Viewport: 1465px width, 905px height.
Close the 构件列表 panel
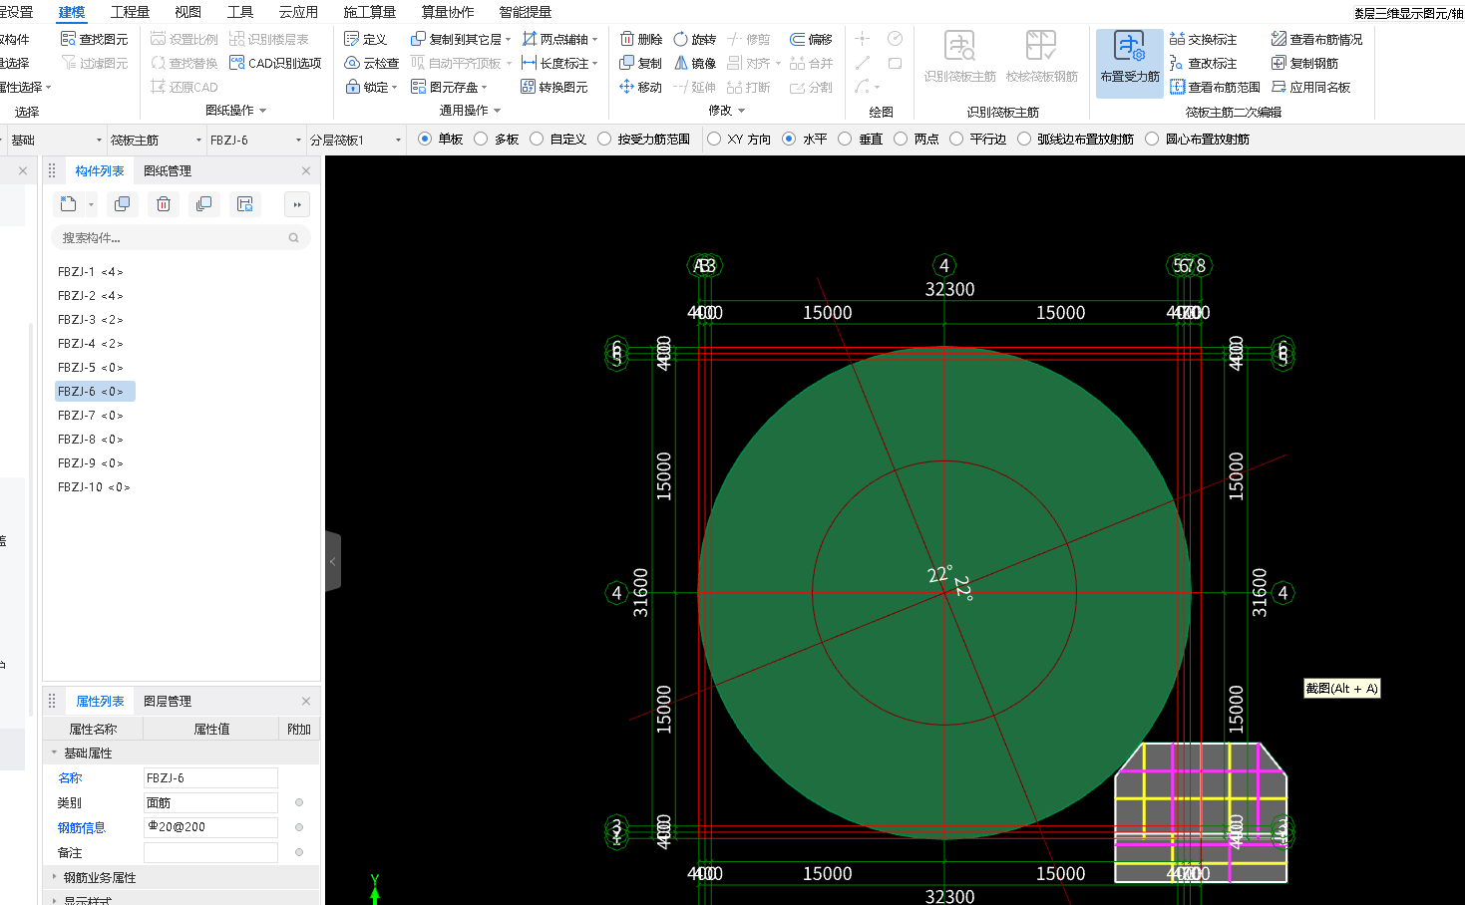(306, 171)
